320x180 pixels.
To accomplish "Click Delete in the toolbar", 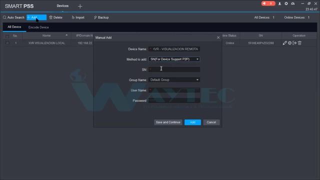I will [55, 17].
